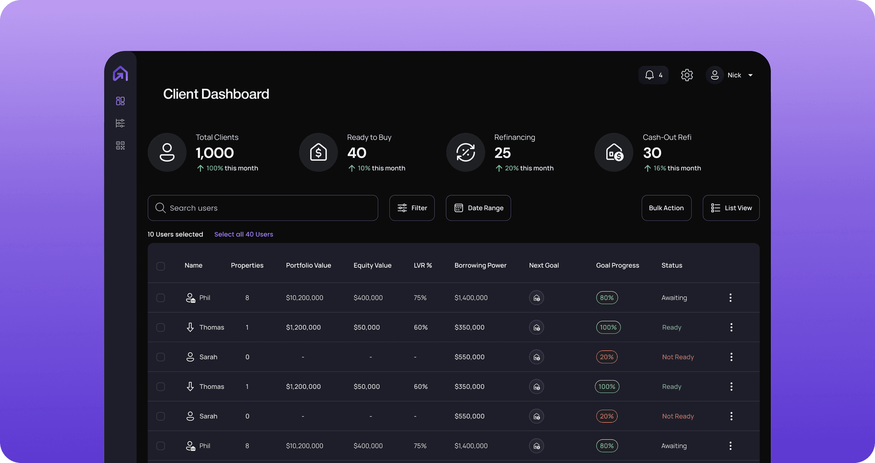
Task: Click the home logo in sidebar
Action: point(120,73)
